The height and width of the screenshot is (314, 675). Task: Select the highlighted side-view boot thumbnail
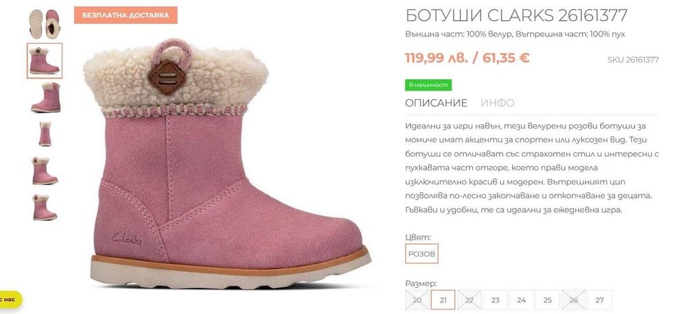[45, 61]
